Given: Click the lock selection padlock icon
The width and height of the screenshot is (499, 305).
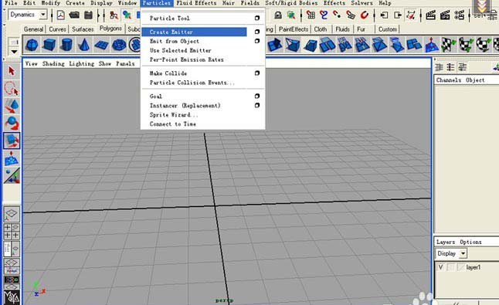Looking at the screenshot, I should [x=278, y=15].
